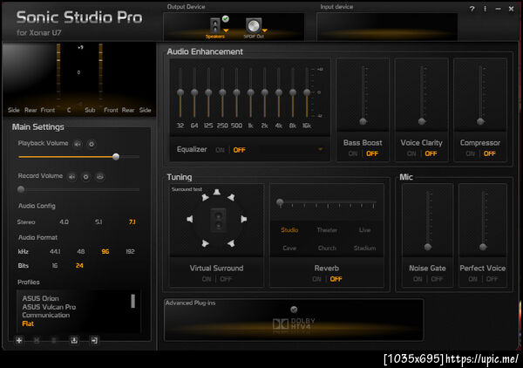Select Stereo audio config
The height and width of the screenshot is (368, 523).
tap(26, 221)
